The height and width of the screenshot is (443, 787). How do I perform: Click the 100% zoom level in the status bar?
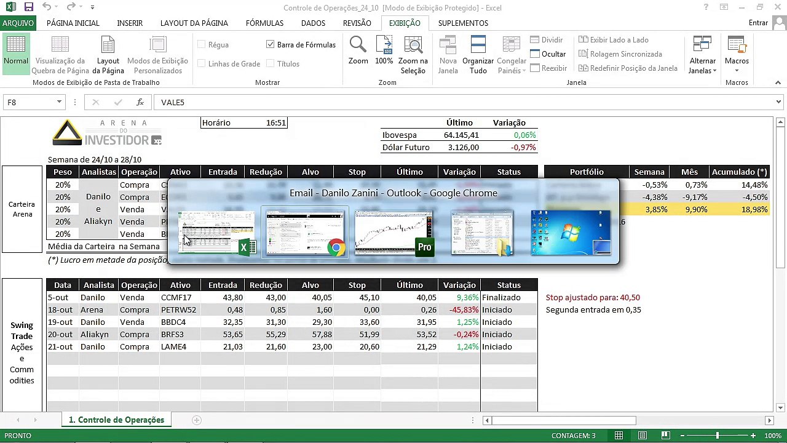coord(773,436)
